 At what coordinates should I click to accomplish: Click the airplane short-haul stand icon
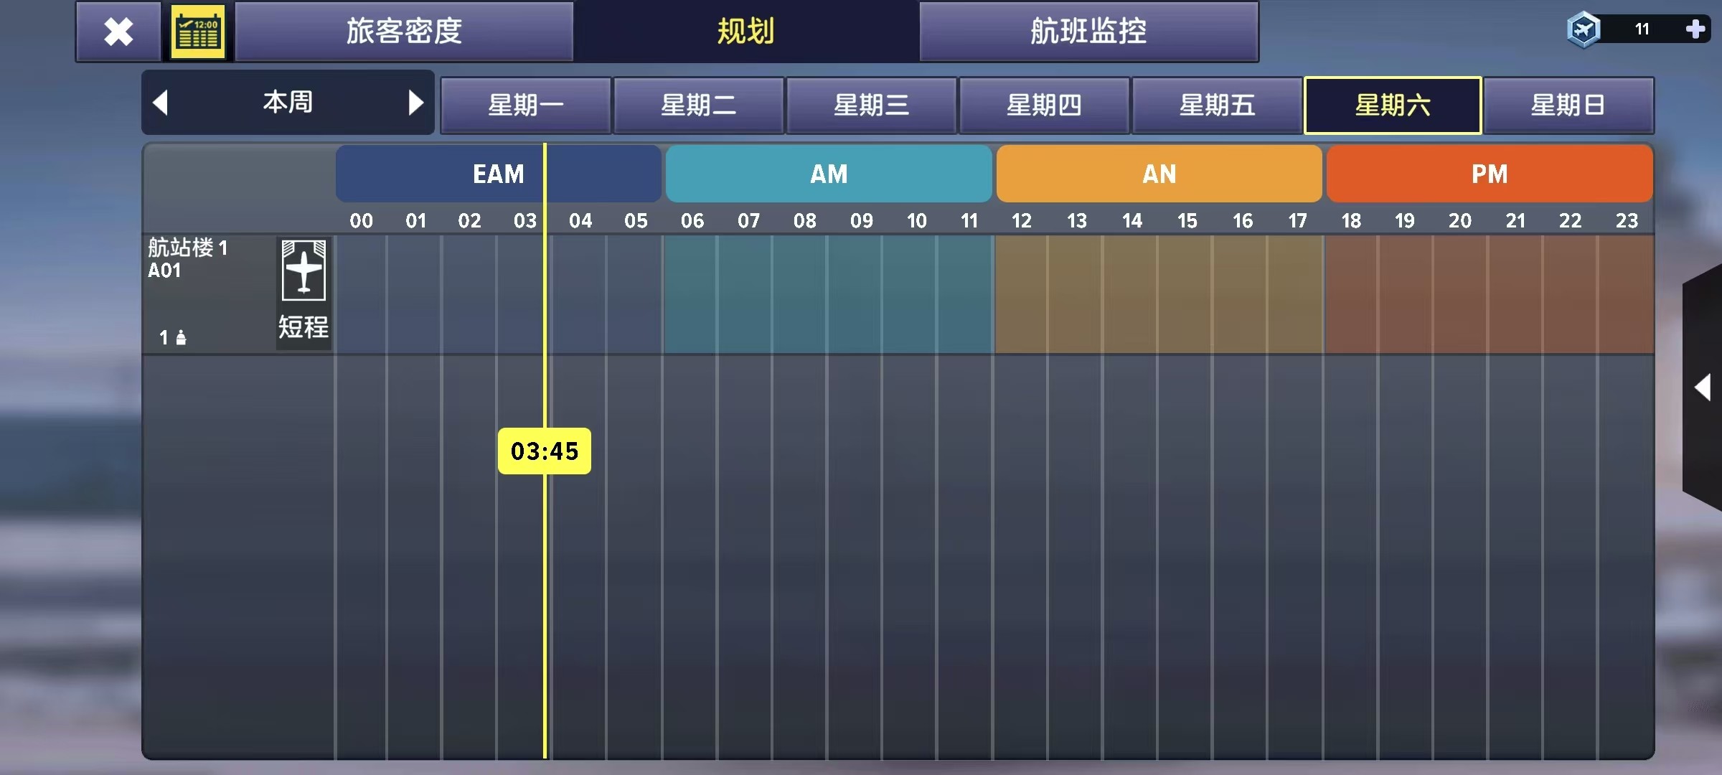click(304, 271)
